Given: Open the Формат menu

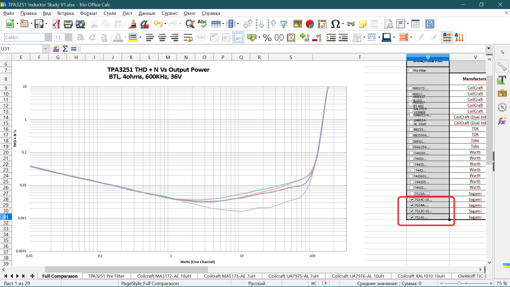Looking at the screenshot, I should (x=89, y=13).
